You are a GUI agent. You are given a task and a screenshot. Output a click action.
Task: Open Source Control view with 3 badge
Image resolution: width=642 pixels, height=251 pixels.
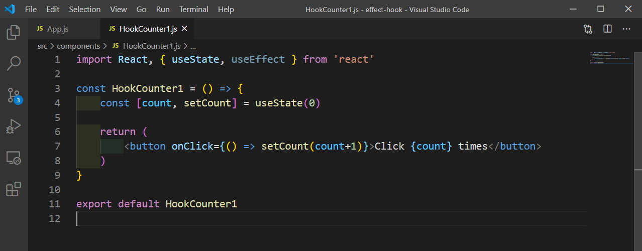14,95
